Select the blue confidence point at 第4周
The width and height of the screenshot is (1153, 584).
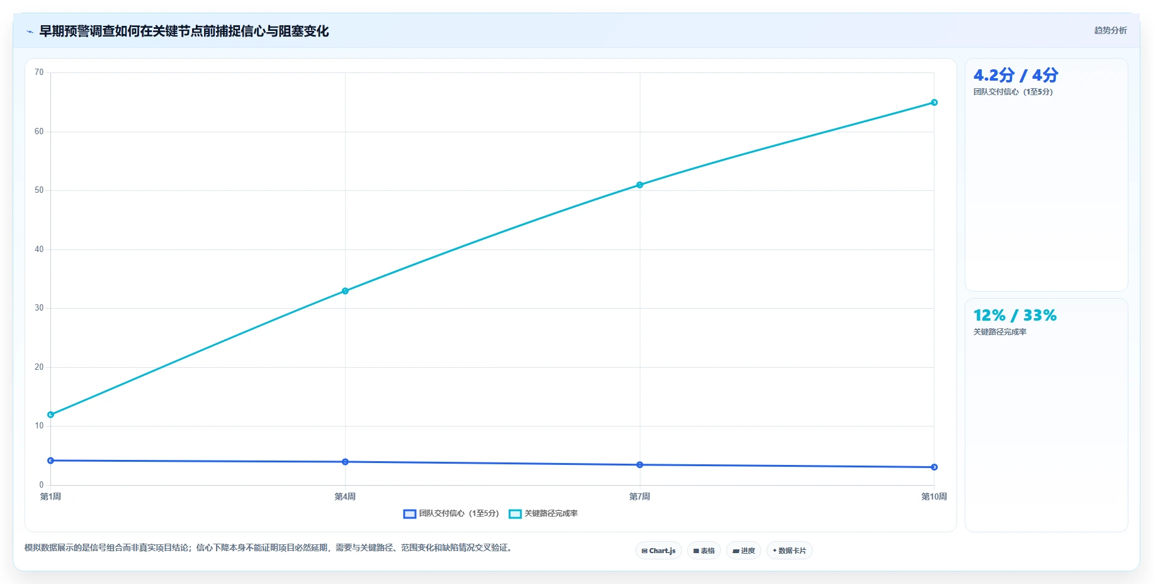click(x=345, y=462)
